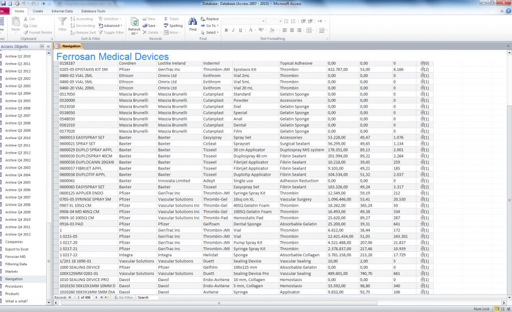Click the Filter funnel icon
The width and height of the screenshot is (512, 312).
click(x=63, y=21)
